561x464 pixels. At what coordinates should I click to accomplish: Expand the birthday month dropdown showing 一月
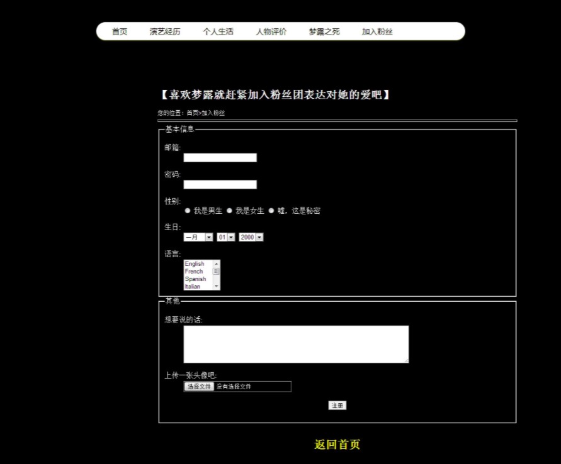tap(198, 237)
